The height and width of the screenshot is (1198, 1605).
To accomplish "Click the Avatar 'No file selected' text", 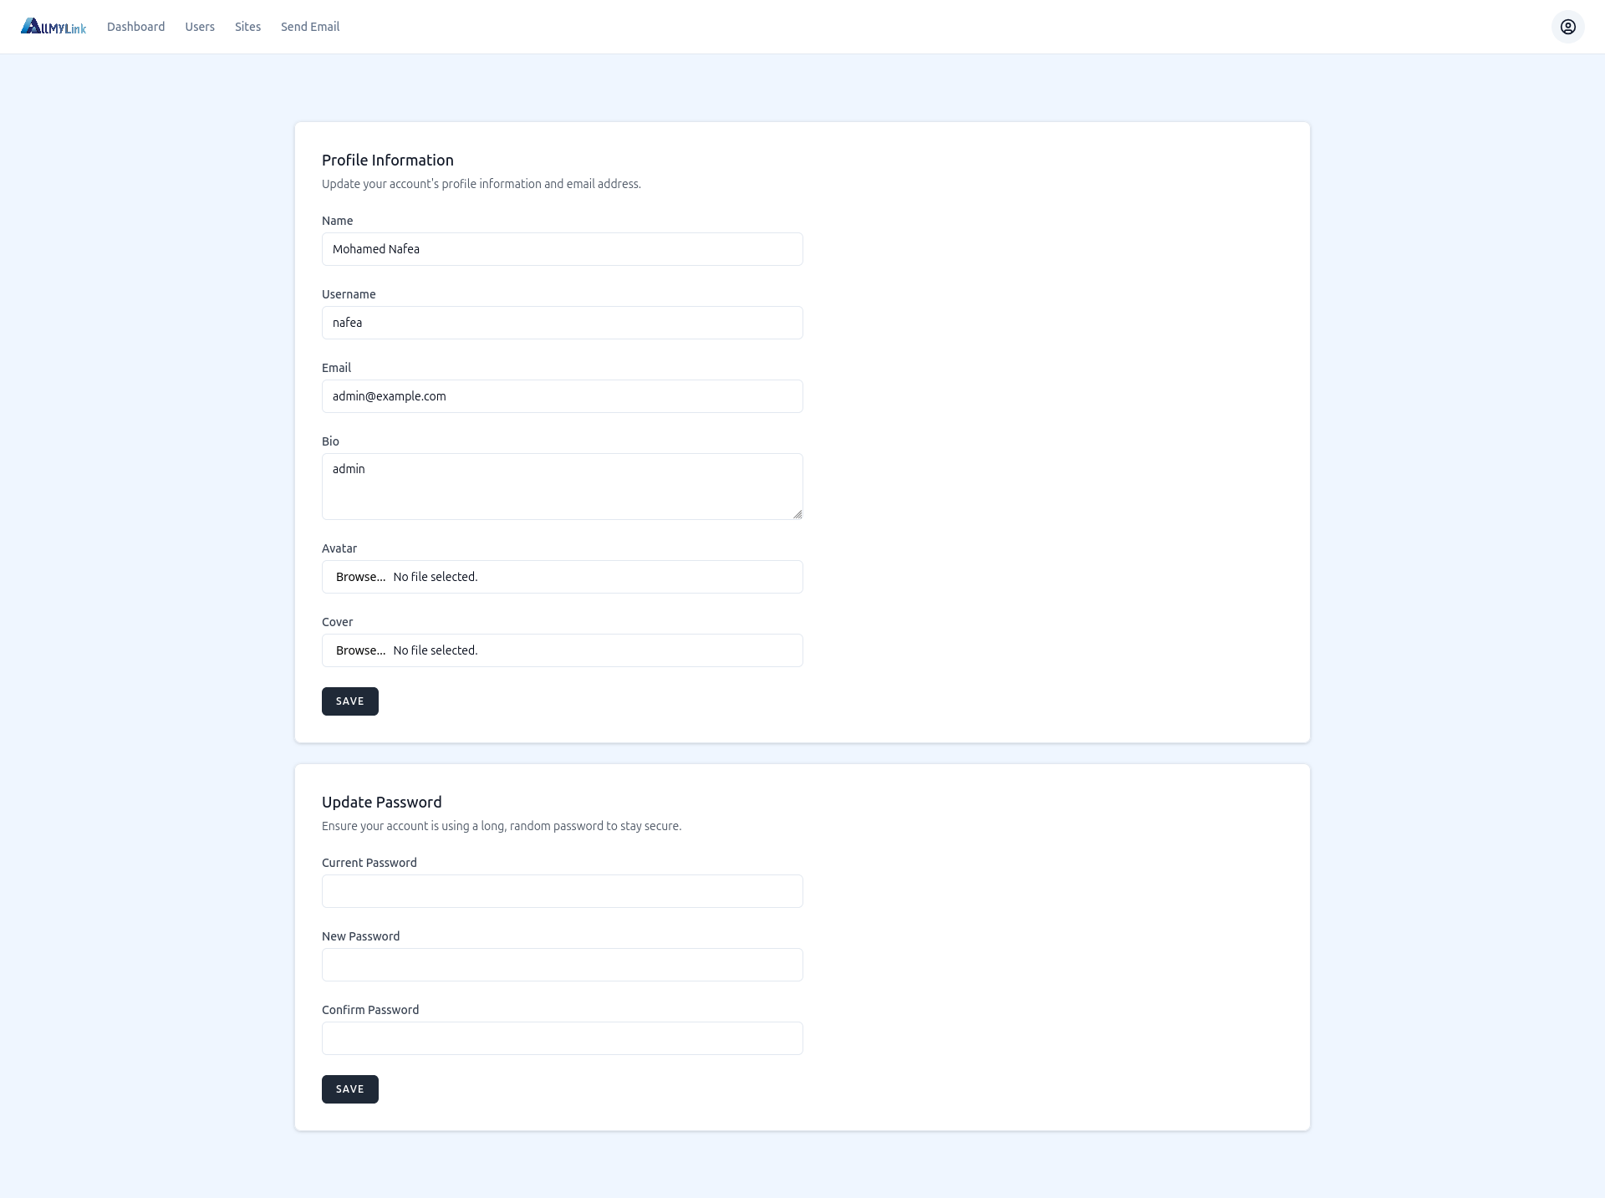I will 436,577.
